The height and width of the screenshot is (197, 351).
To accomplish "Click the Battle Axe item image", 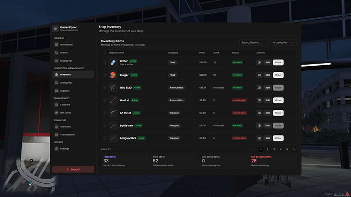I will click(x=113, y=126).
